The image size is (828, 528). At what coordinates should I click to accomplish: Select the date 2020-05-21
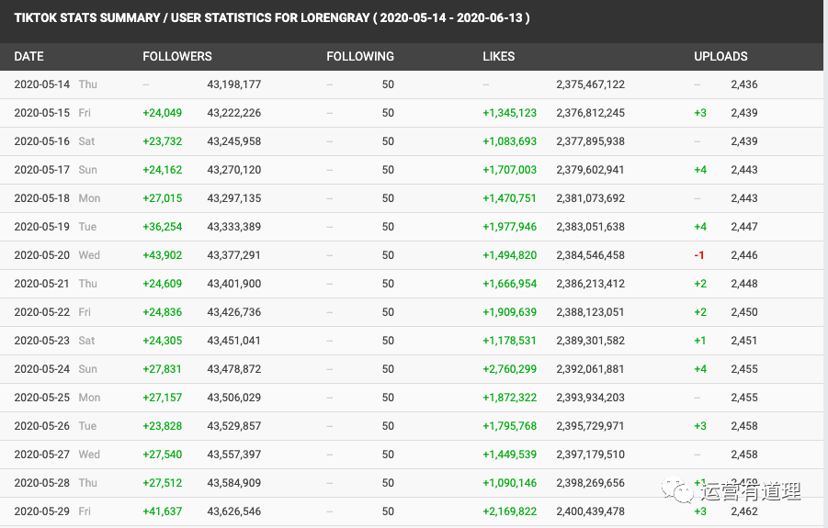[x=41, y=284]
